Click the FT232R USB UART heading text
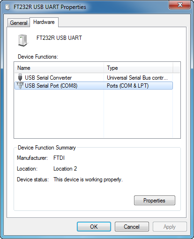The image size is (194, 239). [x=59, y=38]
